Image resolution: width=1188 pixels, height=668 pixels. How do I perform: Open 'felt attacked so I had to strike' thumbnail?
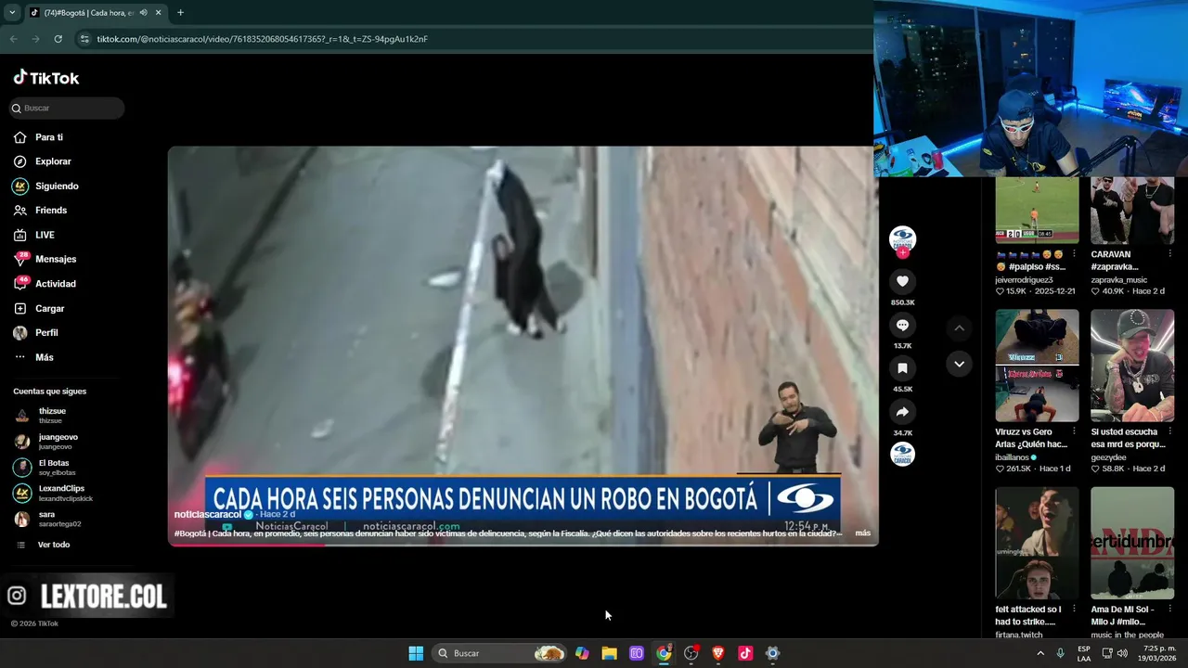click(x=1037, y=543)
